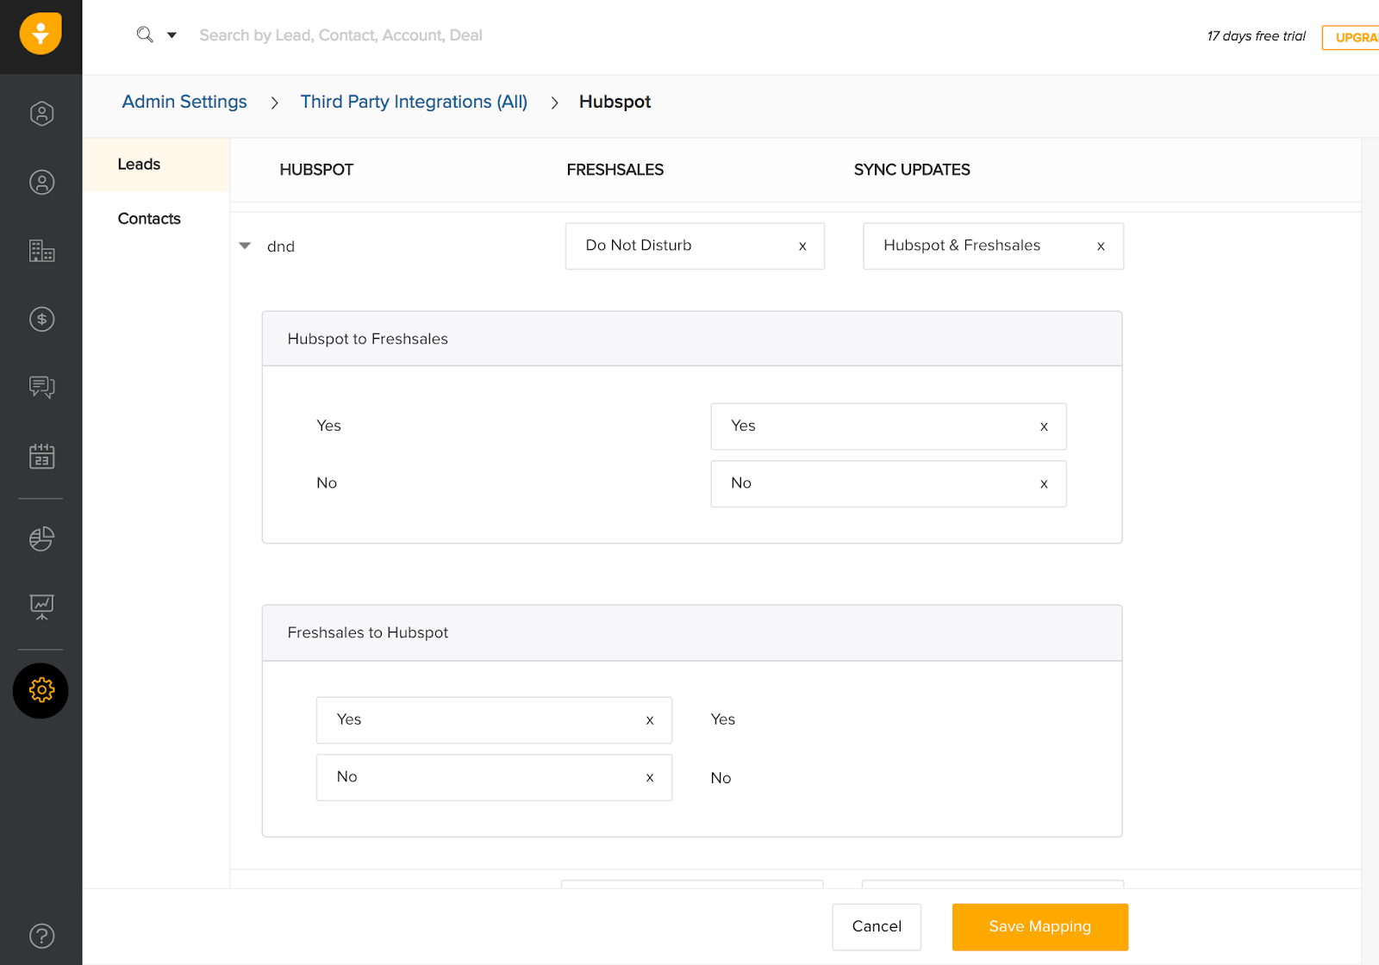Clear the No value under Freshsales to Hubspot
The width and height of the screenshot is (1379, 965).
pyautogui.click(x=650, y=778)
